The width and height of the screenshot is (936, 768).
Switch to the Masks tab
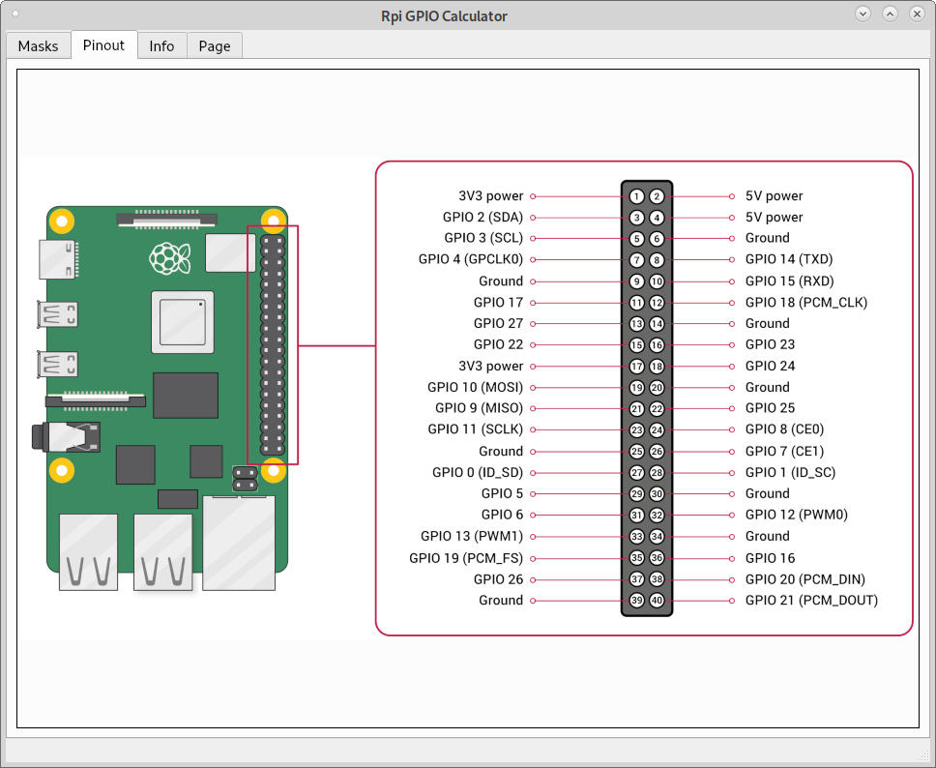pos(39,46)
